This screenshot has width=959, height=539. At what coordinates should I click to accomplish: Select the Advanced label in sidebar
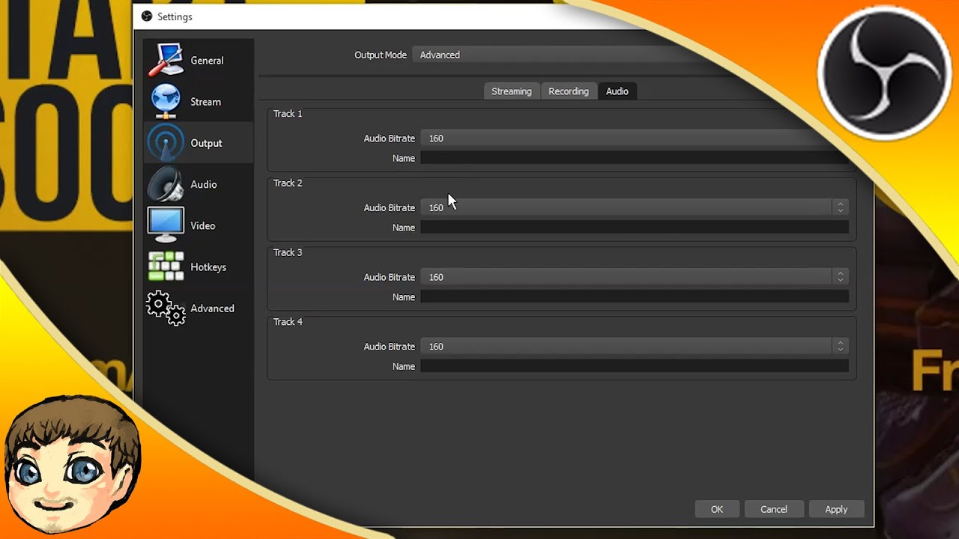[212, 308]
